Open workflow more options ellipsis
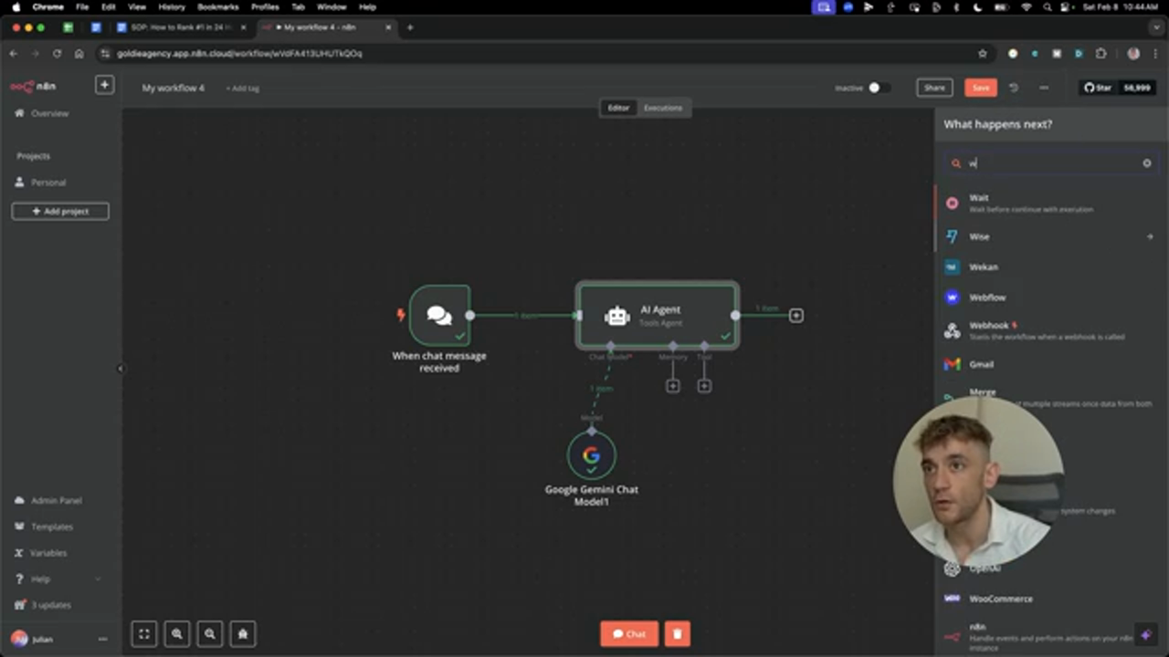 1044,88
